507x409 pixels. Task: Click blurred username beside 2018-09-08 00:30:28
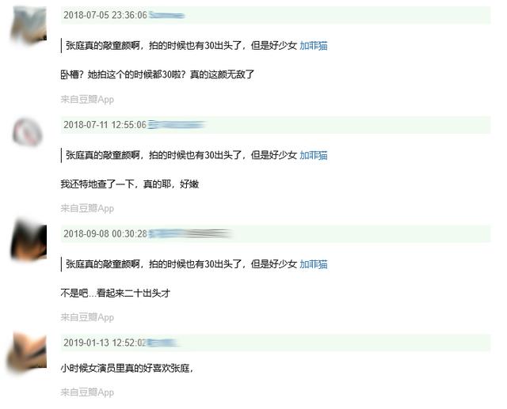click(x=190, y=233)
